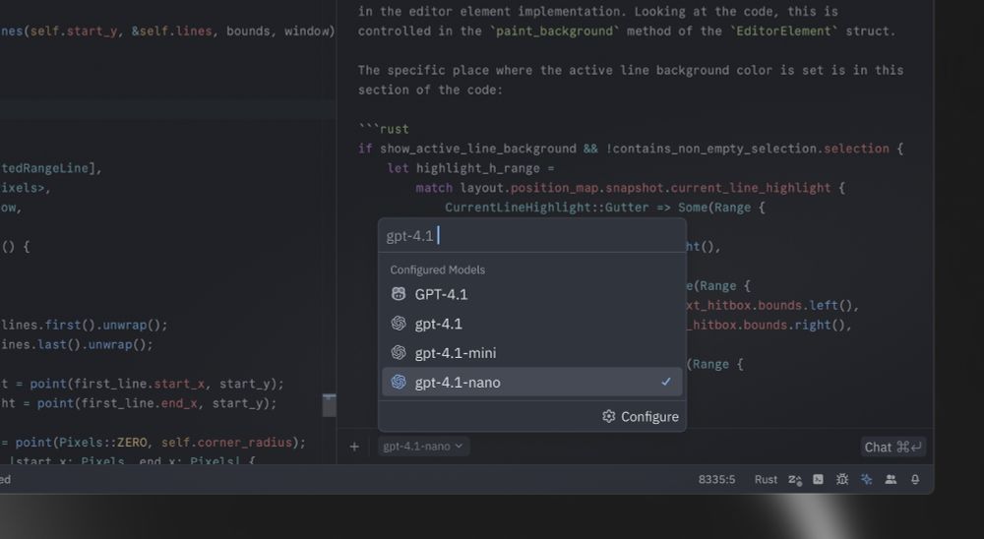Click 'show_active_line_background' in the chat code
Viewport: 984px width, 539px height.
[478, 149]
